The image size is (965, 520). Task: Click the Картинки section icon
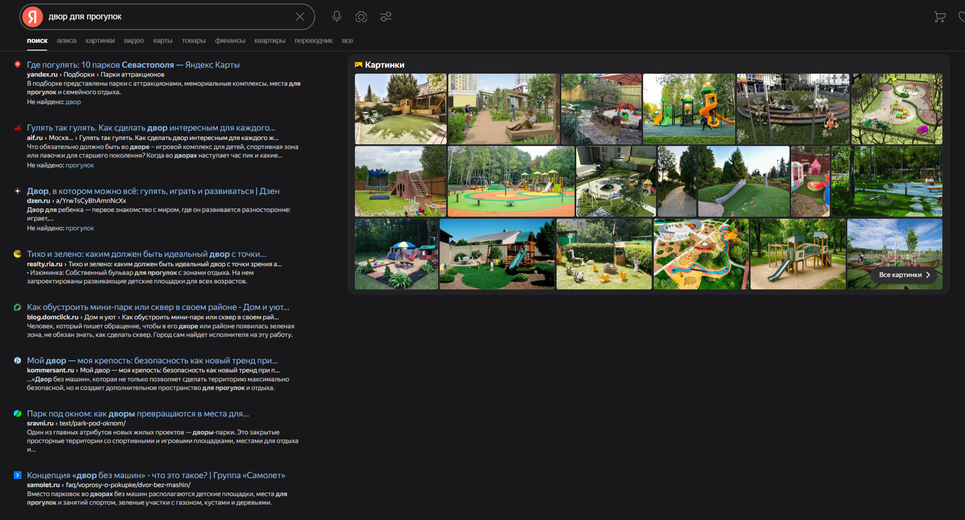click(358, 65)
